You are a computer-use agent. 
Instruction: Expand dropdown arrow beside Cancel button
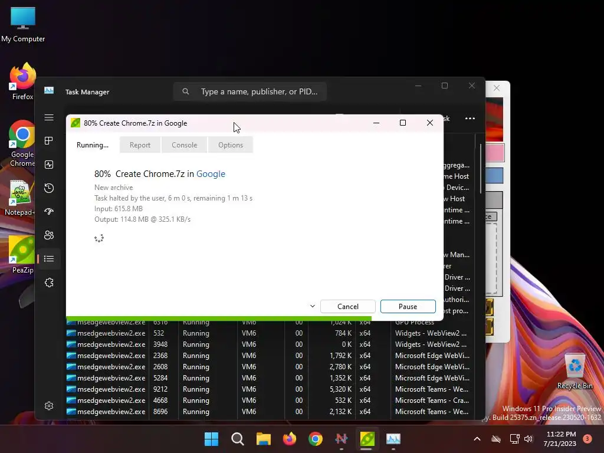pyautogui.click(x=313, y=306)
